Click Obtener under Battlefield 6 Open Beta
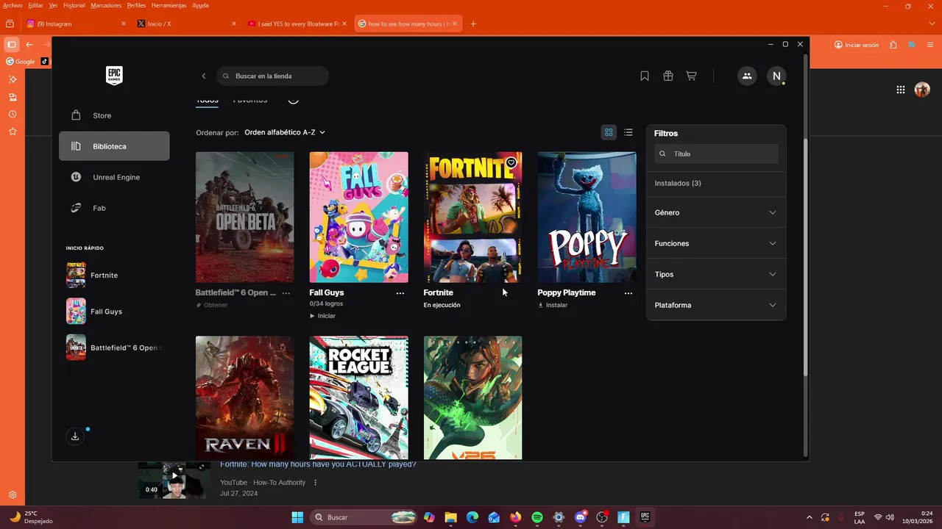 (212, 305)
